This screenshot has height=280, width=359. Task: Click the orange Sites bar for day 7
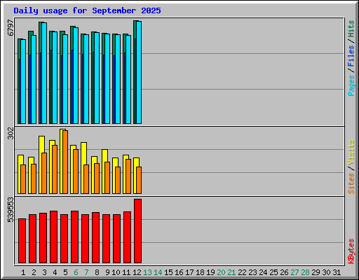[86, 179]
